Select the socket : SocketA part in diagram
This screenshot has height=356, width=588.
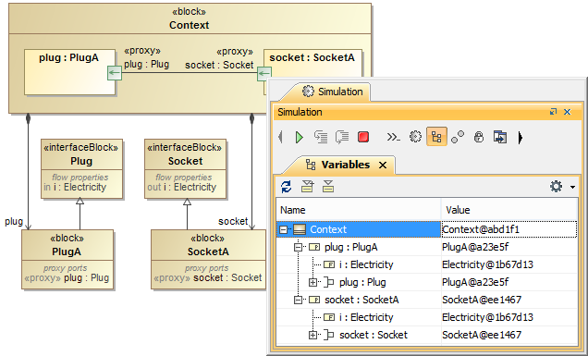tap(312, 62)
